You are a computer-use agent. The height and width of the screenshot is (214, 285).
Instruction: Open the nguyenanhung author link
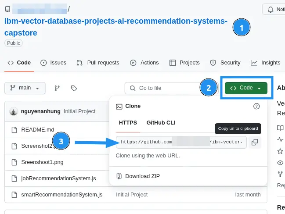[40, 111]
